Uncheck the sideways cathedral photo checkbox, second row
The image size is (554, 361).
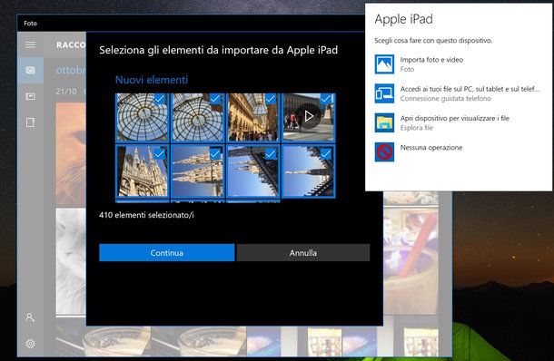pos(215,154)
